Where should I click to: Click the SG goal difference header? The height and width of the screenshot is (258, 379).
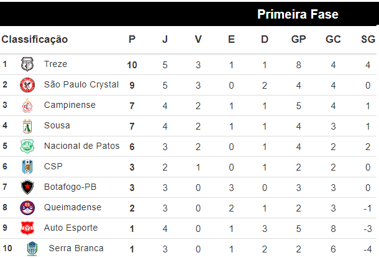tap(368, 39)
